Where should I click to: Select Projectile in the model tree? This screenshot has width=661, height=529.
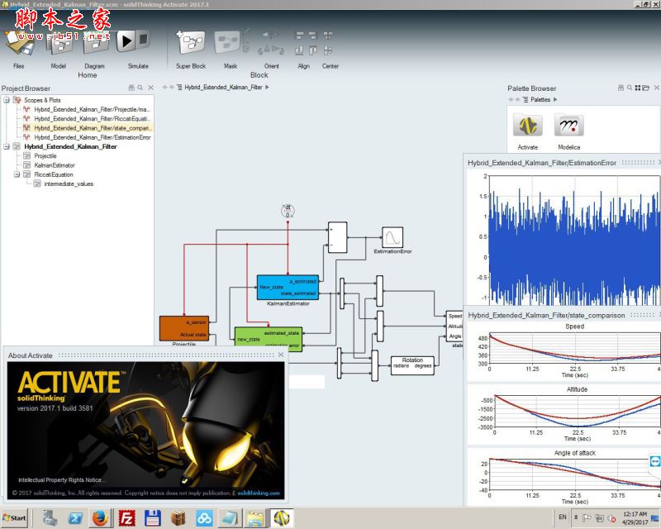pos(45,155)
